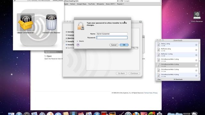The image size is (205, 115).
Task: Click the purple help question mark button
Action: (x=78, y=45)
